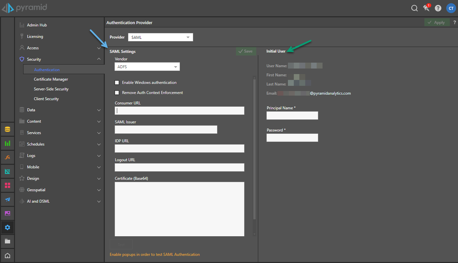
Task: Open the Vendor ADFS dropdown
Action: click(x=147, y=67)
